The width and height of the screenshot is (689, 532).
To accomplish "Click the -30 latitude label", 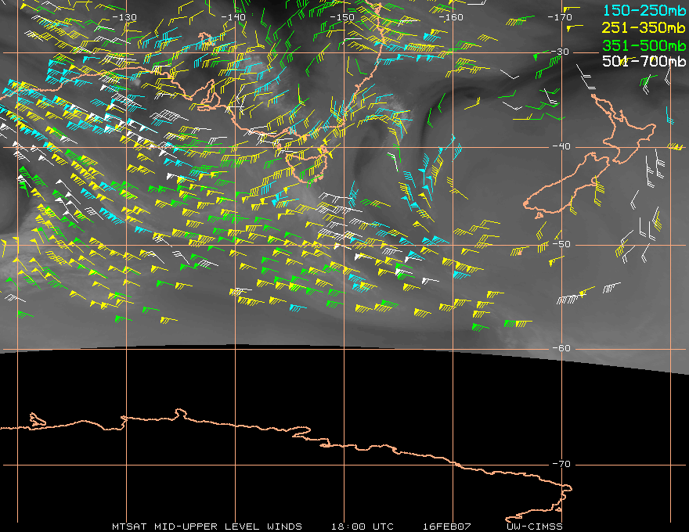I will pos(561,52).
